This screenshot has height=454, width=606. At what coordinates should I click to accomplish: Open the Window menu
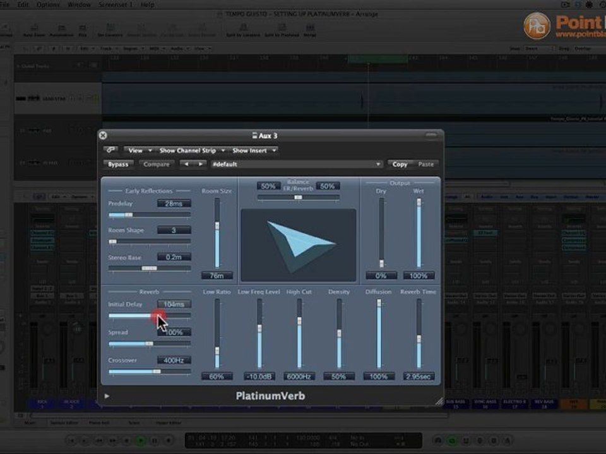coord(79,4)
